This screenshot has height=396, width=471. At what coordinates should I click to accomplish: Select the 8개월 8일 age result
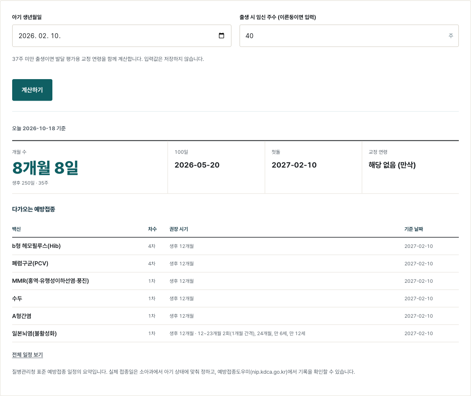(45, 168)
